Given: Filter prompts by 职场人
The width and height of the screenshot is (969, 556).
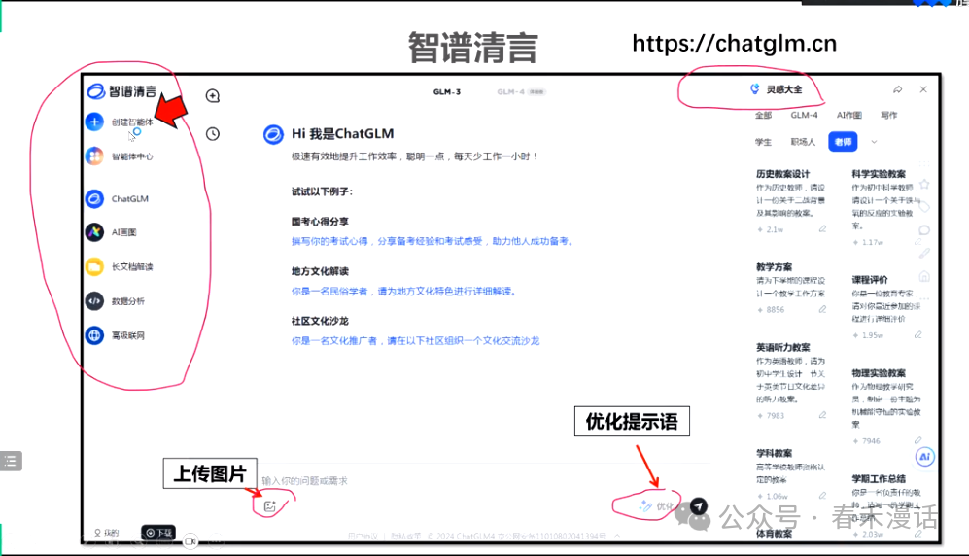Looking at the screenshot, I should point(803,142).
